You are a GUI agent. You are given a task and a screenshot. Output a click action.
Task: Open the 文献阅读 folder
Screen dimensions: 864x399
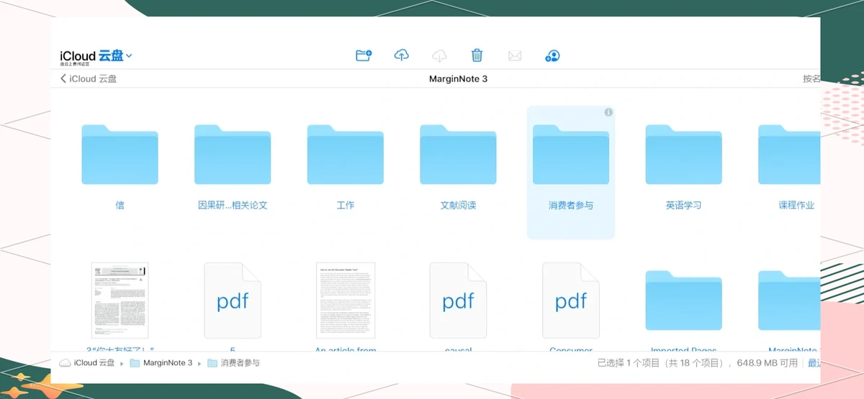[x=458, y=155]
